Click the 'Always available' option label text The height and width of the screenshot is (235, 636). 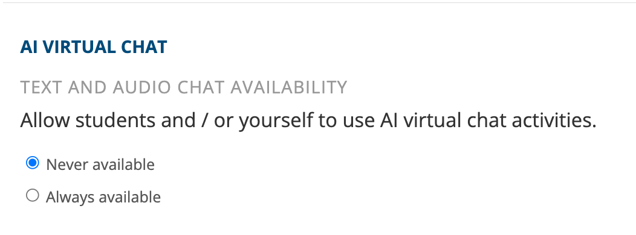coord(103,198)
